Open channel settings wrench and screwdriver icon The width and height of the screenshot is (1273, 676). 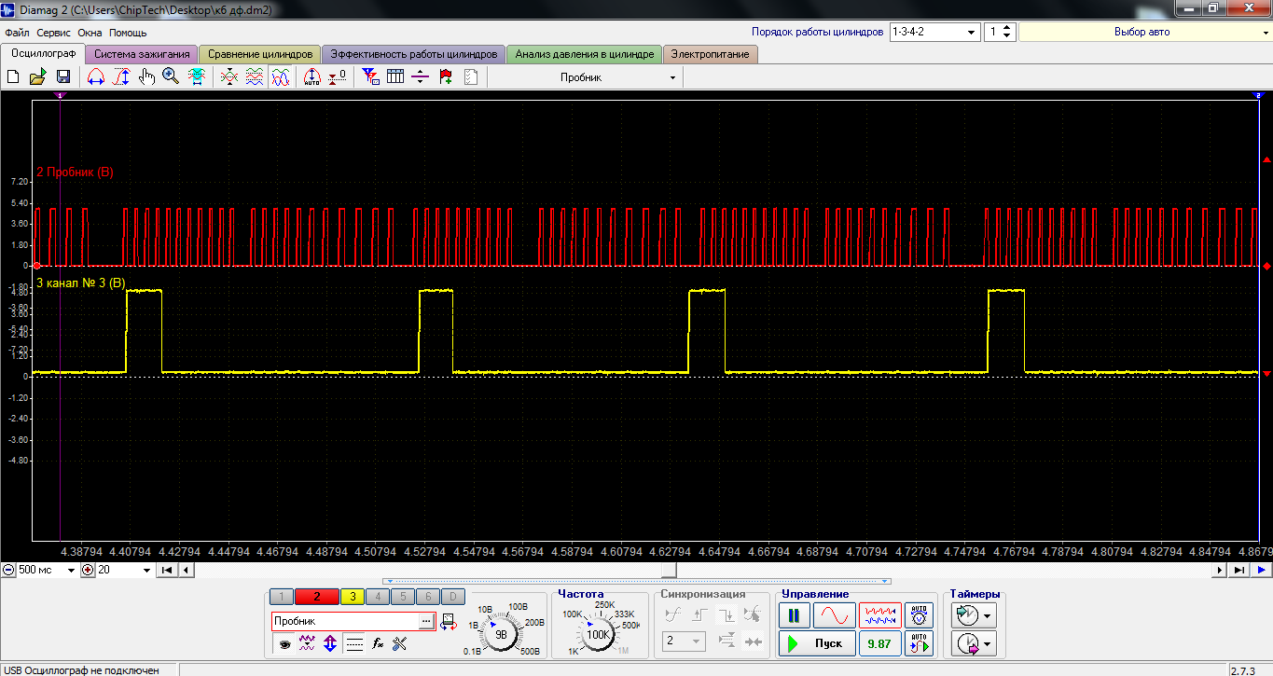point(400,643)
